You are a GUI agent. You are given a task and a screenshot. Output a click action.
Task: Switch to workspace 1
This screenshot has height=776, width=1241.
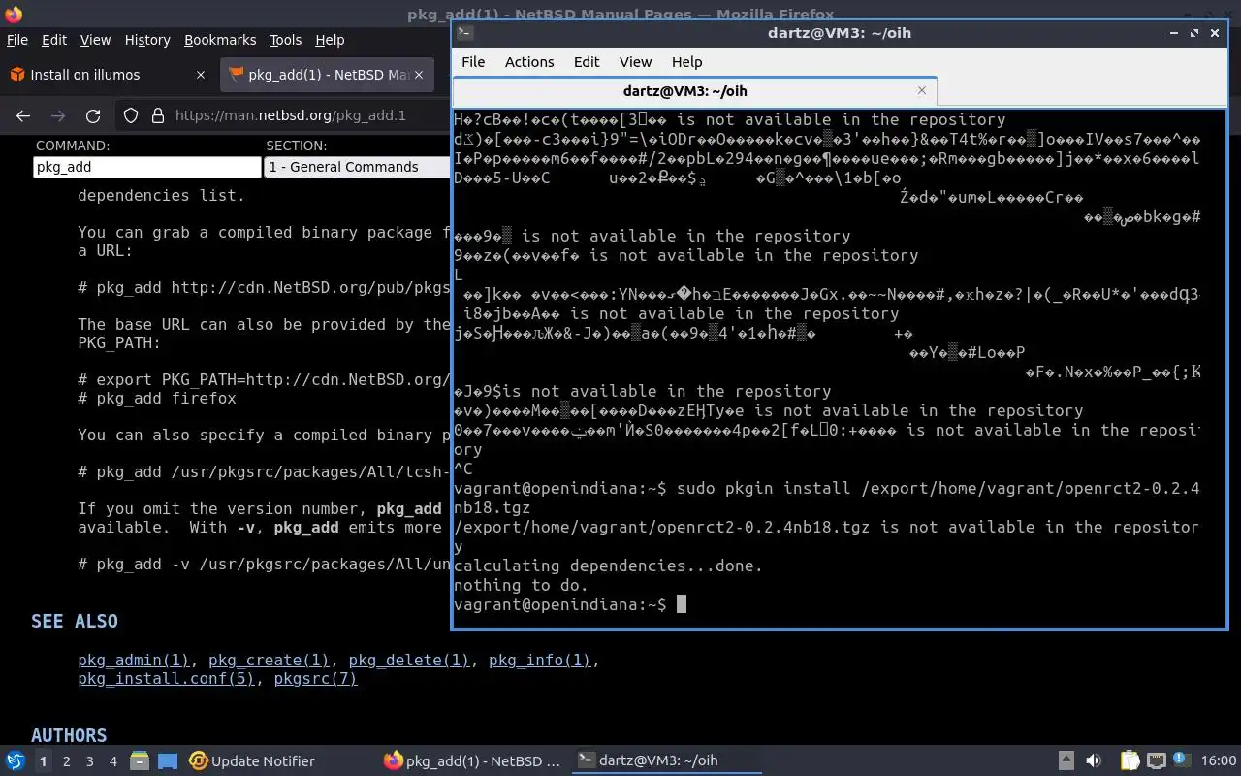43,761
